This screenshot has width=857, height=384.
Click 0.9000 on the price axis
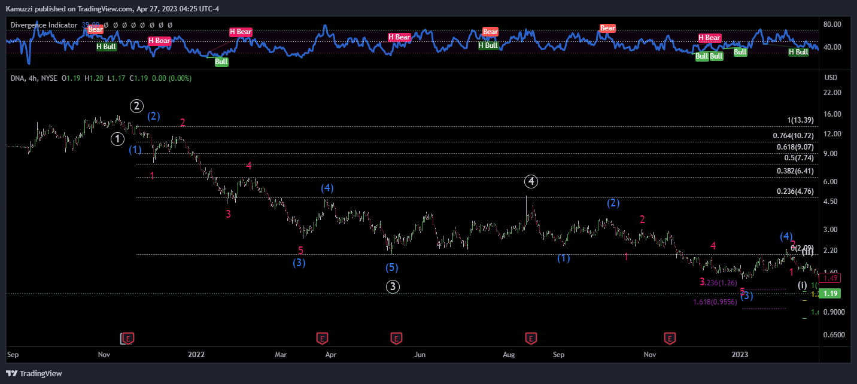tap(834, 312)
